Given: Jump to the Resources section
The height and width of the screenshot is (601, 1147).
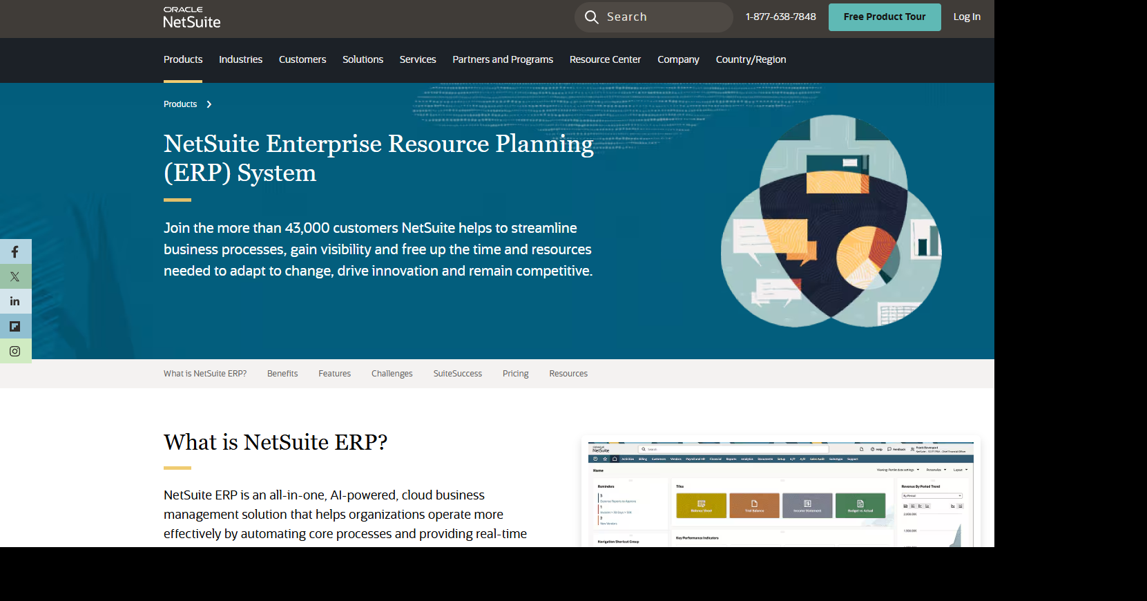Looking at the screenshot, I should pyautogui.click(x=568, y=374).
